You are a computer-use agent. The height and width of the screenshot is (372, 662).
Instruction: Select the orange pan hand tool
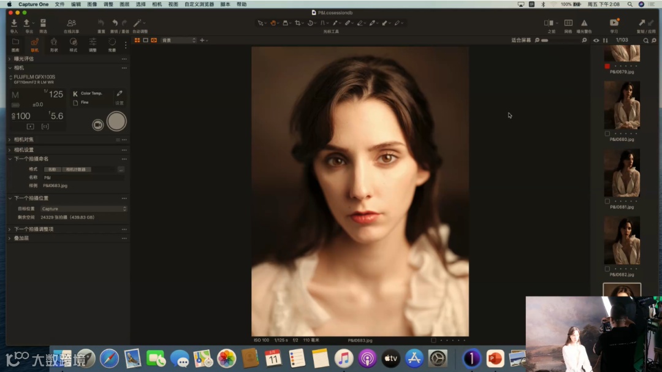pyautogui.click(x=273, y=23)
